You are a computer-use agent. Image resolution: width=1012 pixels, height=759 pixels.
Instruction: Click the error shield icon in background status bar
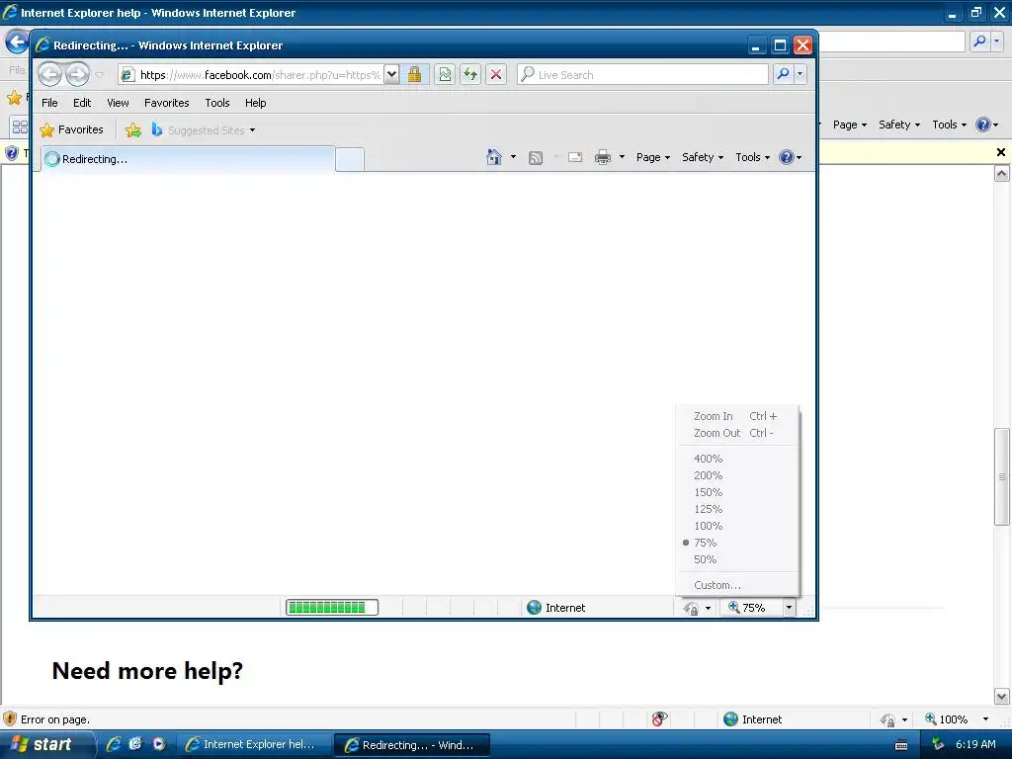click(x=10, y=719)
